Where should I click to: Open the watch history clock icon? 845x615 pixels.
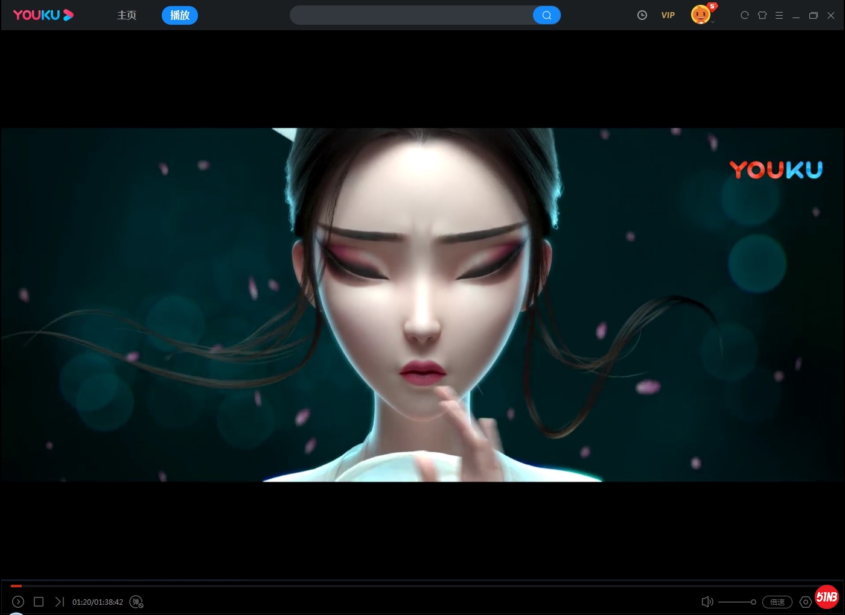pos(642,15)
